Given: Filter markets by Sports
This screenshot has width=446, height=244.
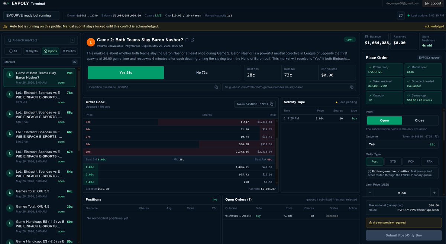Looking at the screenshot, I should coord(51,51).
